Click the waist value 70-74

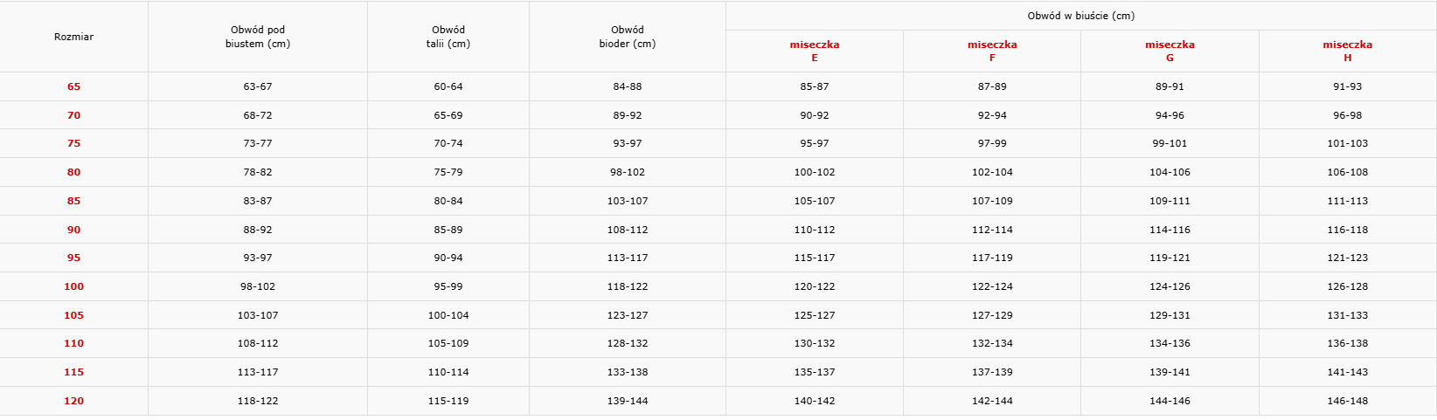[448, 143]
